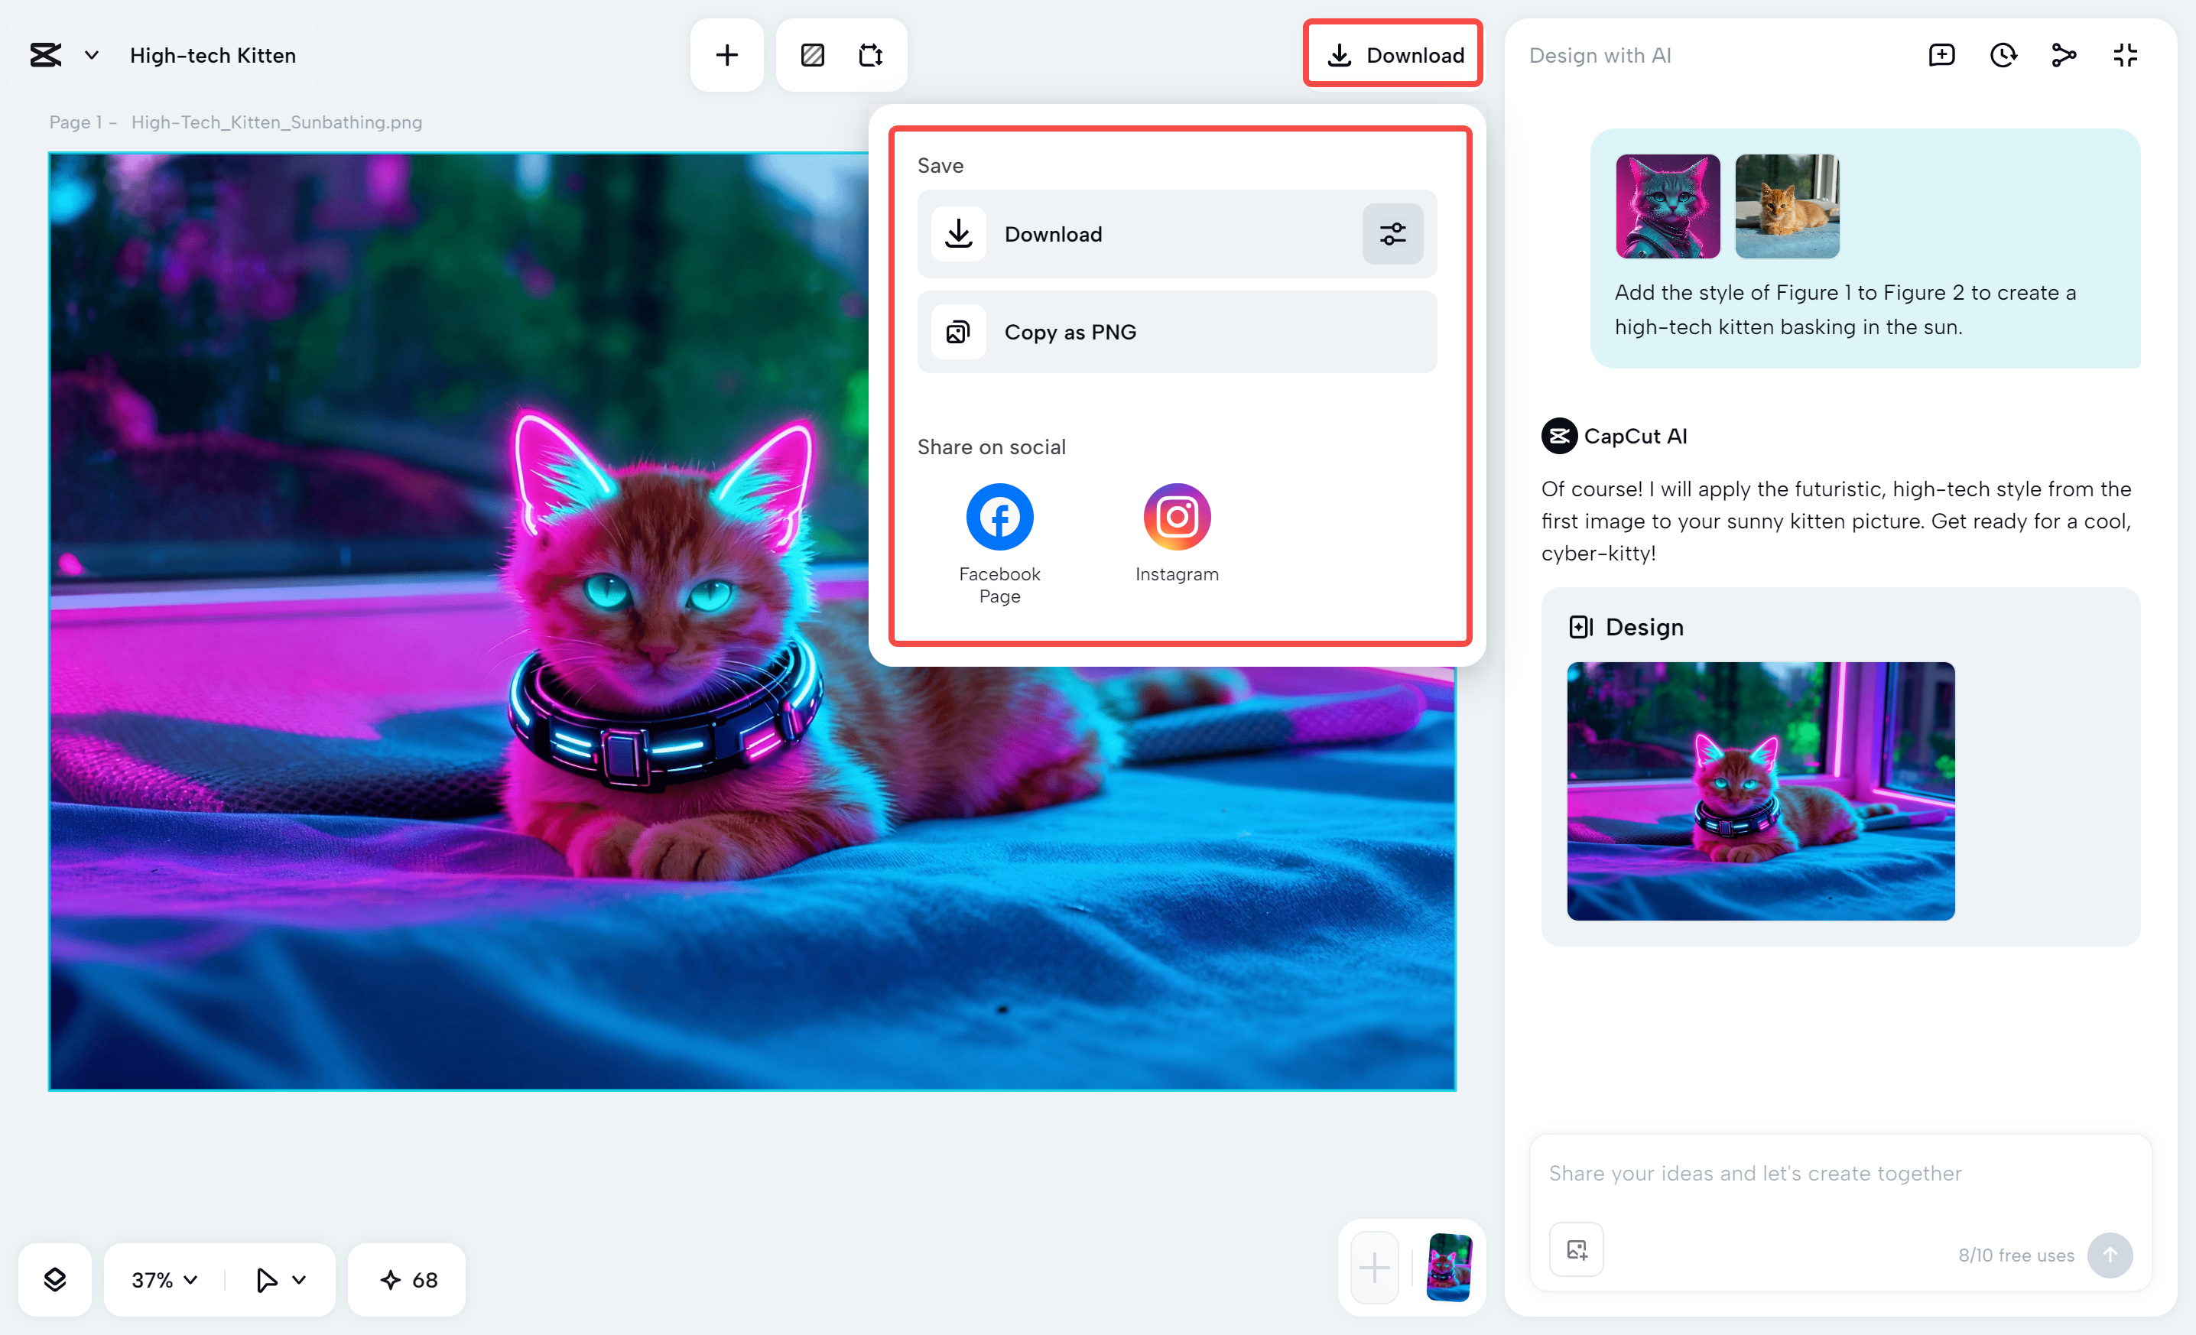Open download settings sliders icon
The image size is (2196, 1335).
(1392, 235)
